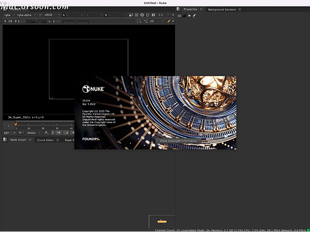Click the gain increase arrow right of f/8
This screenshot has height=232, width=310.
coord(15,21)
